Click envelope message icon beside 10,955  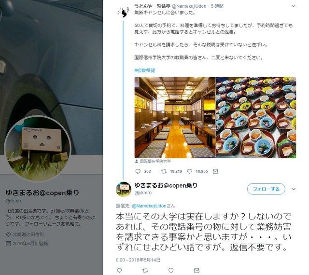(x=215, y=171)
